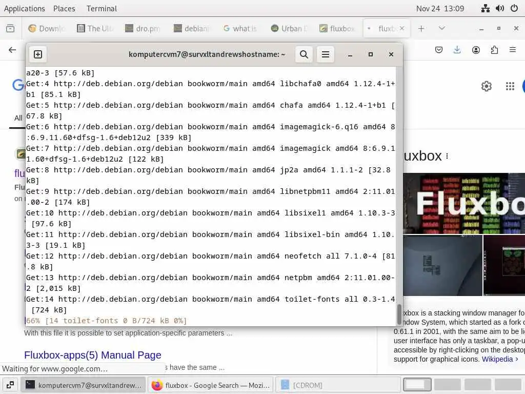Open the date and time calendar
The width and height of the screenshot is (525, 394).
coord(440,8)
